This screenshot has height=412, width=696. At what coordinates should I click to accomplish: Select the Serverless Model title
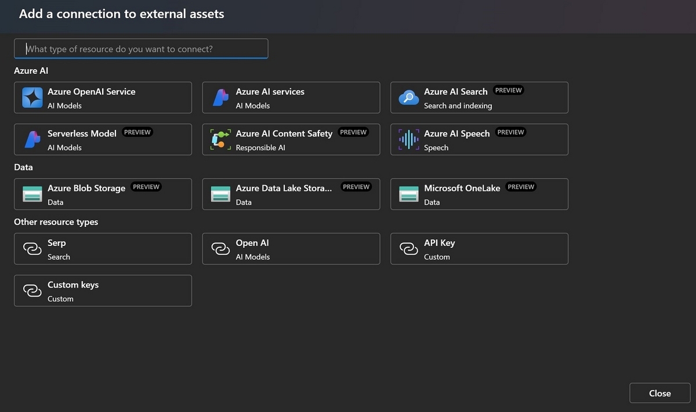pos(82,133)
